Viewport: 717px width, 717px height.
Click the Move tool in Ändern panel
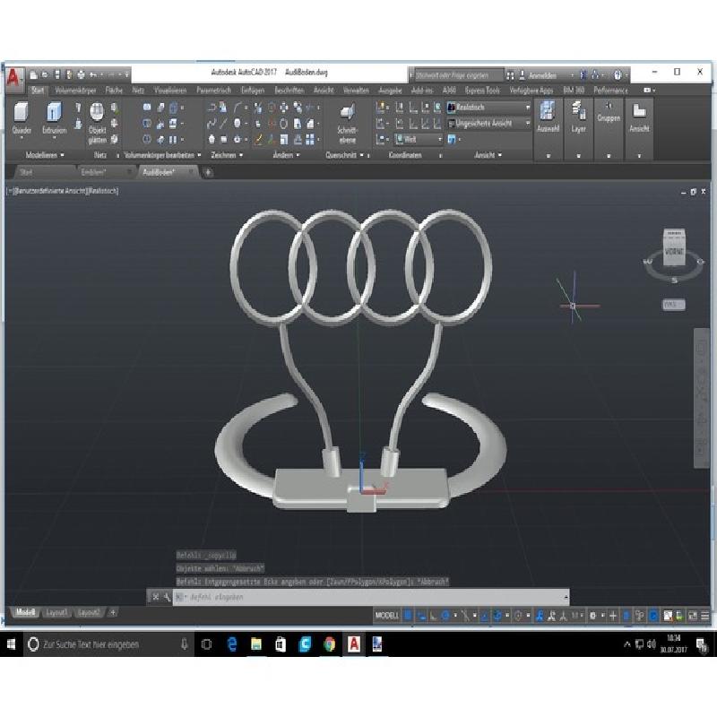point(284,108)
